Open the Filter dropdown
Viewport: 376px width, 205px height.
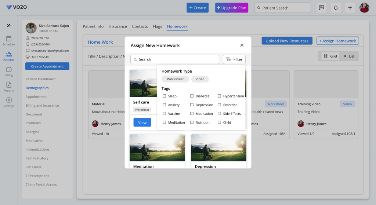click(234, 59)
